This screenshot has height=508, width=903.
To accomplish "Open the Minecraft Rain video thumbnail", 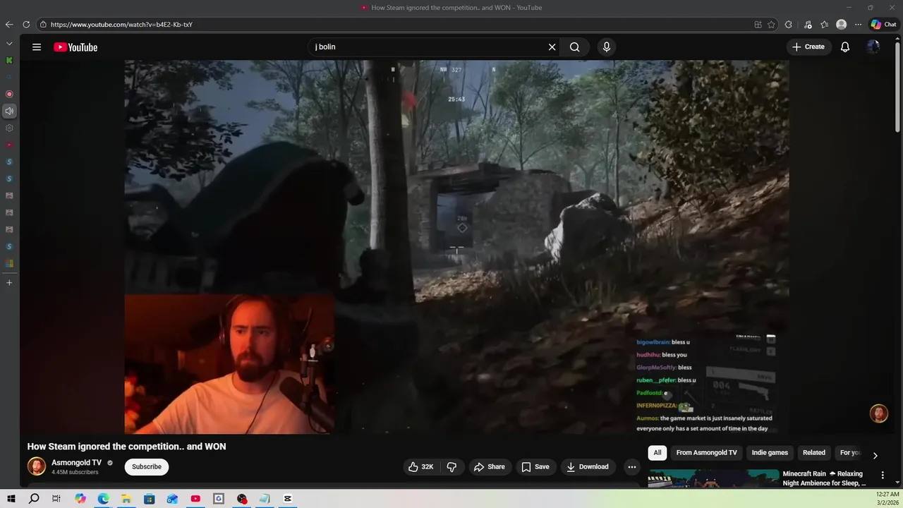I will click(x=714, y=478).
